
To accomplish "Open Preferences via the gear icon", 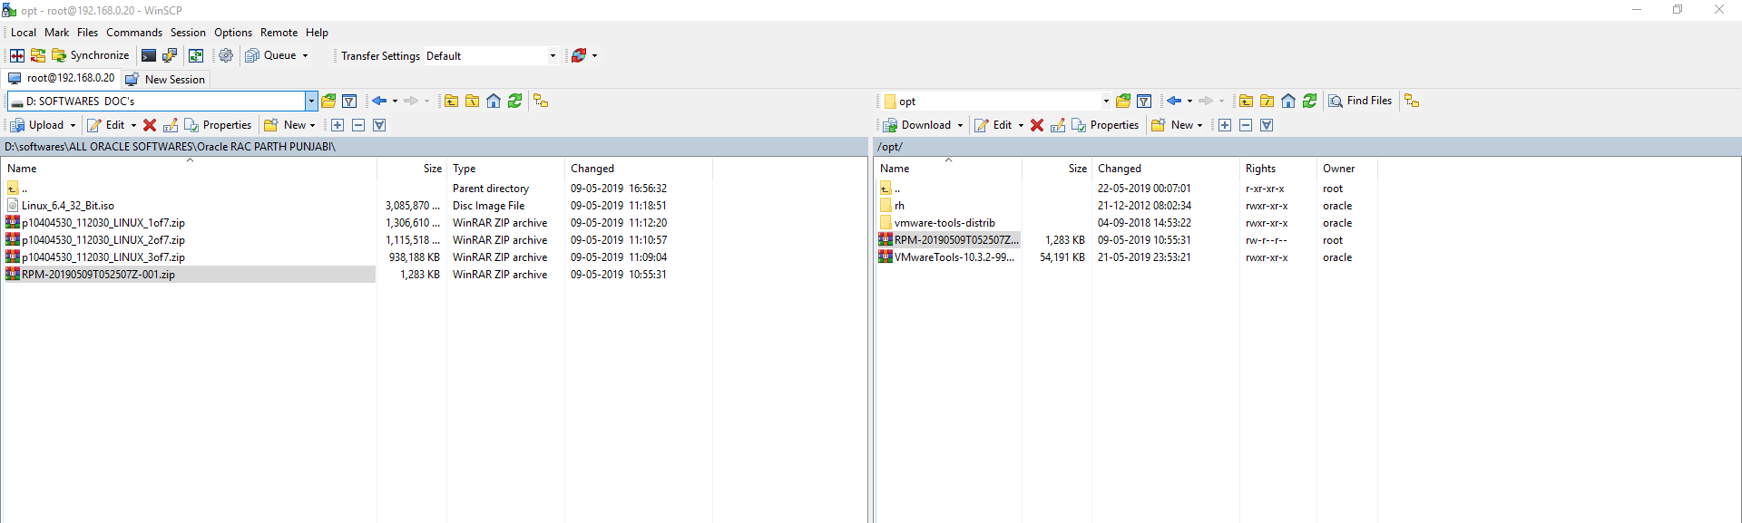I will coord(226,55).
